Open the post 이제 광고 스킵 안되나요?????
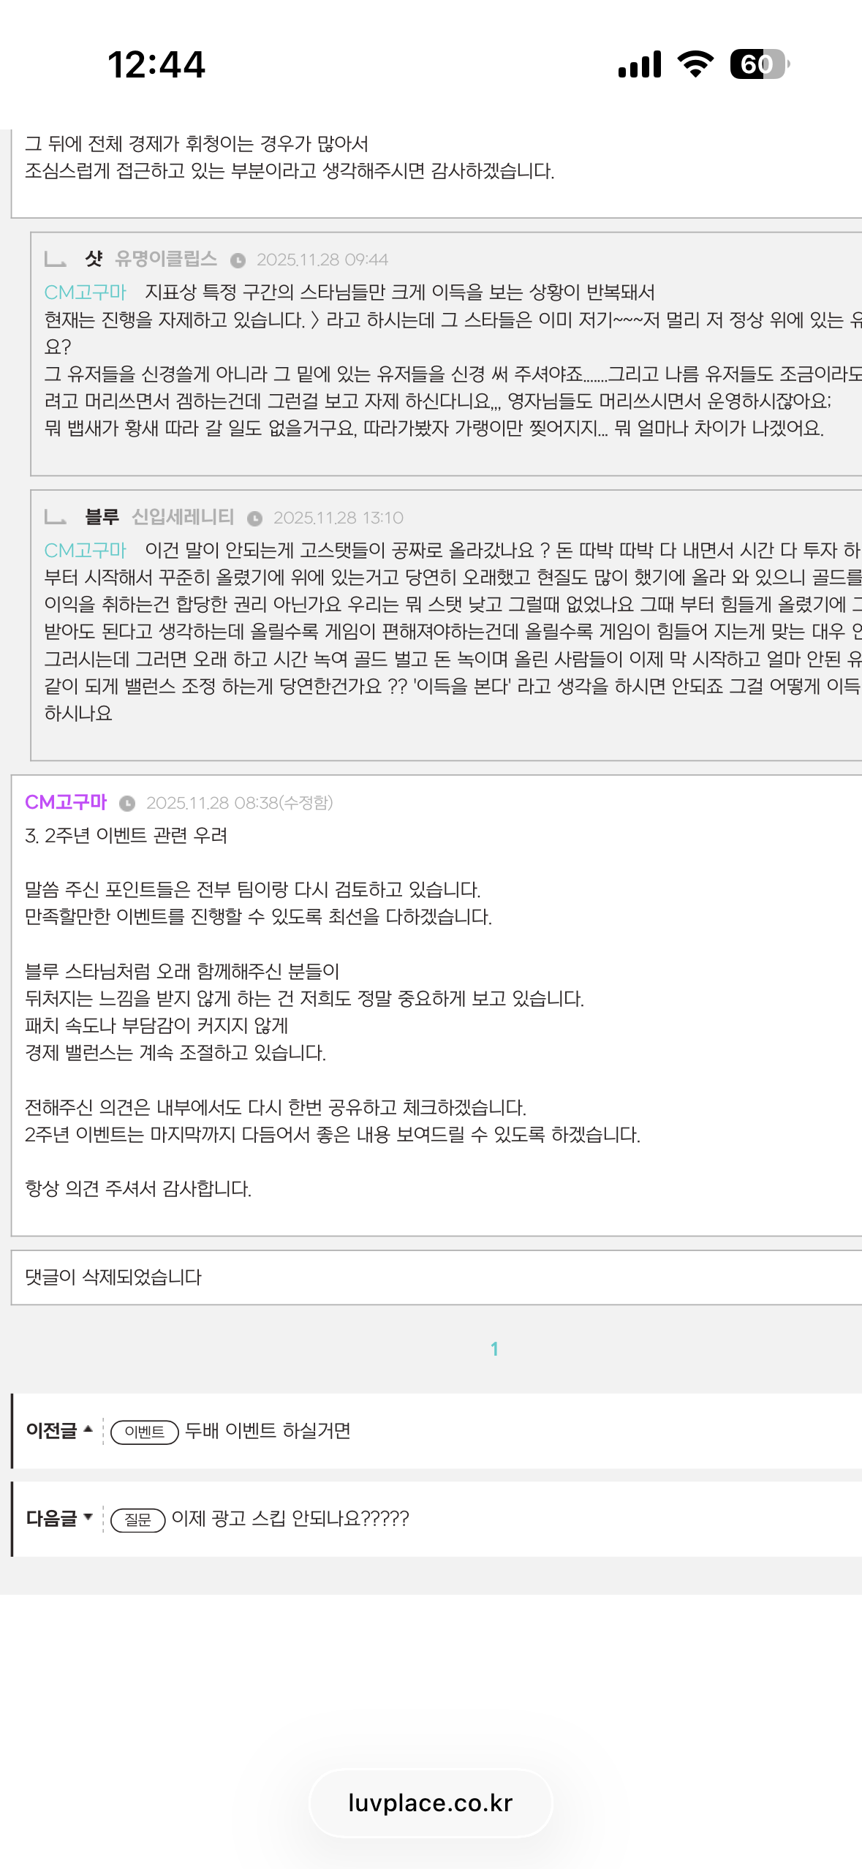 tap(290, 1519)
